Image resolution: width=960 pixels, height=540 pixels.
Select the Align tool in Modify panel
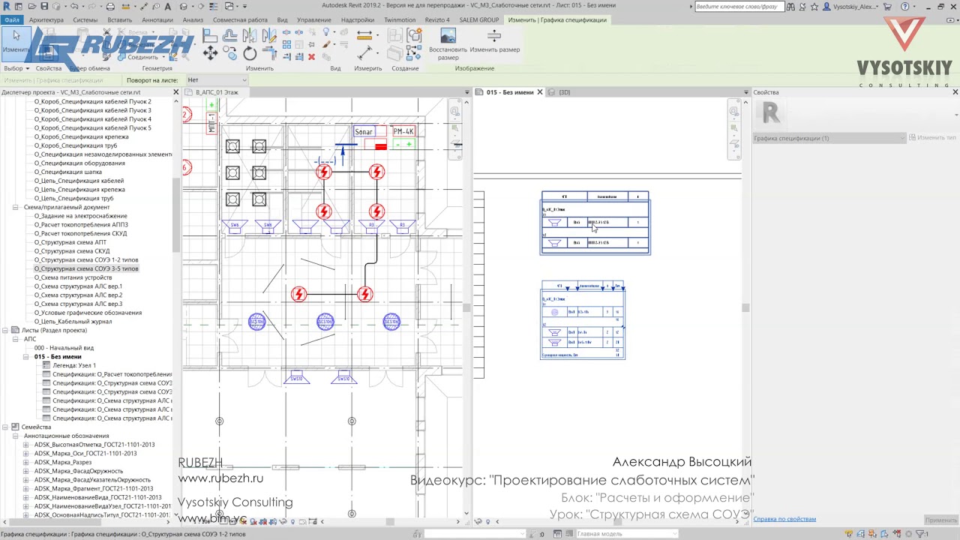210,35
